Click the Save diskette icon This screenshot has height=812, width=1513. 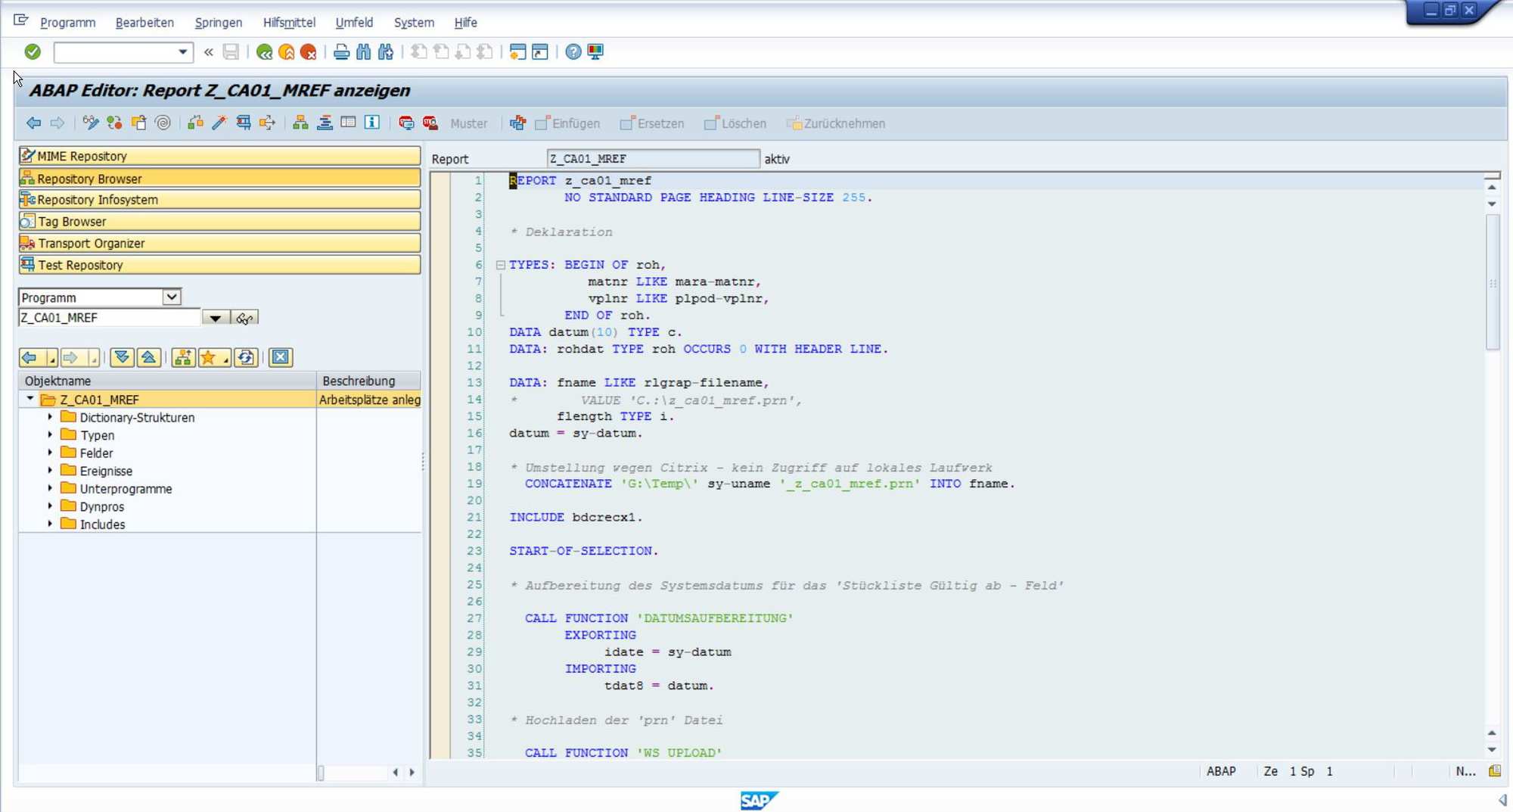point(231,51)
